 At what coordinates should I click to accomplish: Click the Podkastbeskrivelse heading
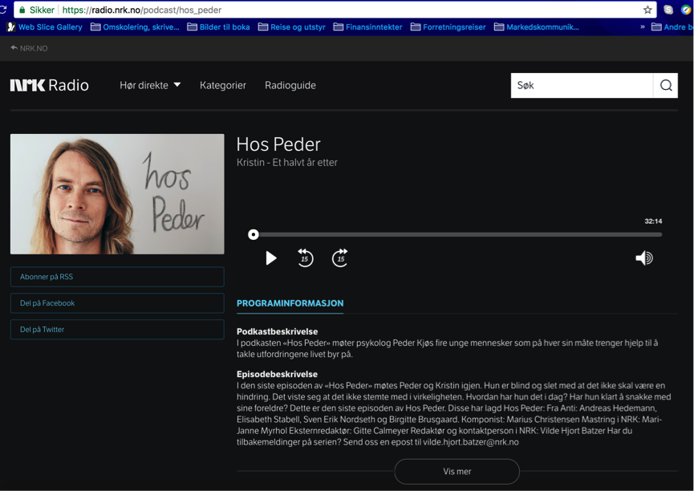point(277,331)
